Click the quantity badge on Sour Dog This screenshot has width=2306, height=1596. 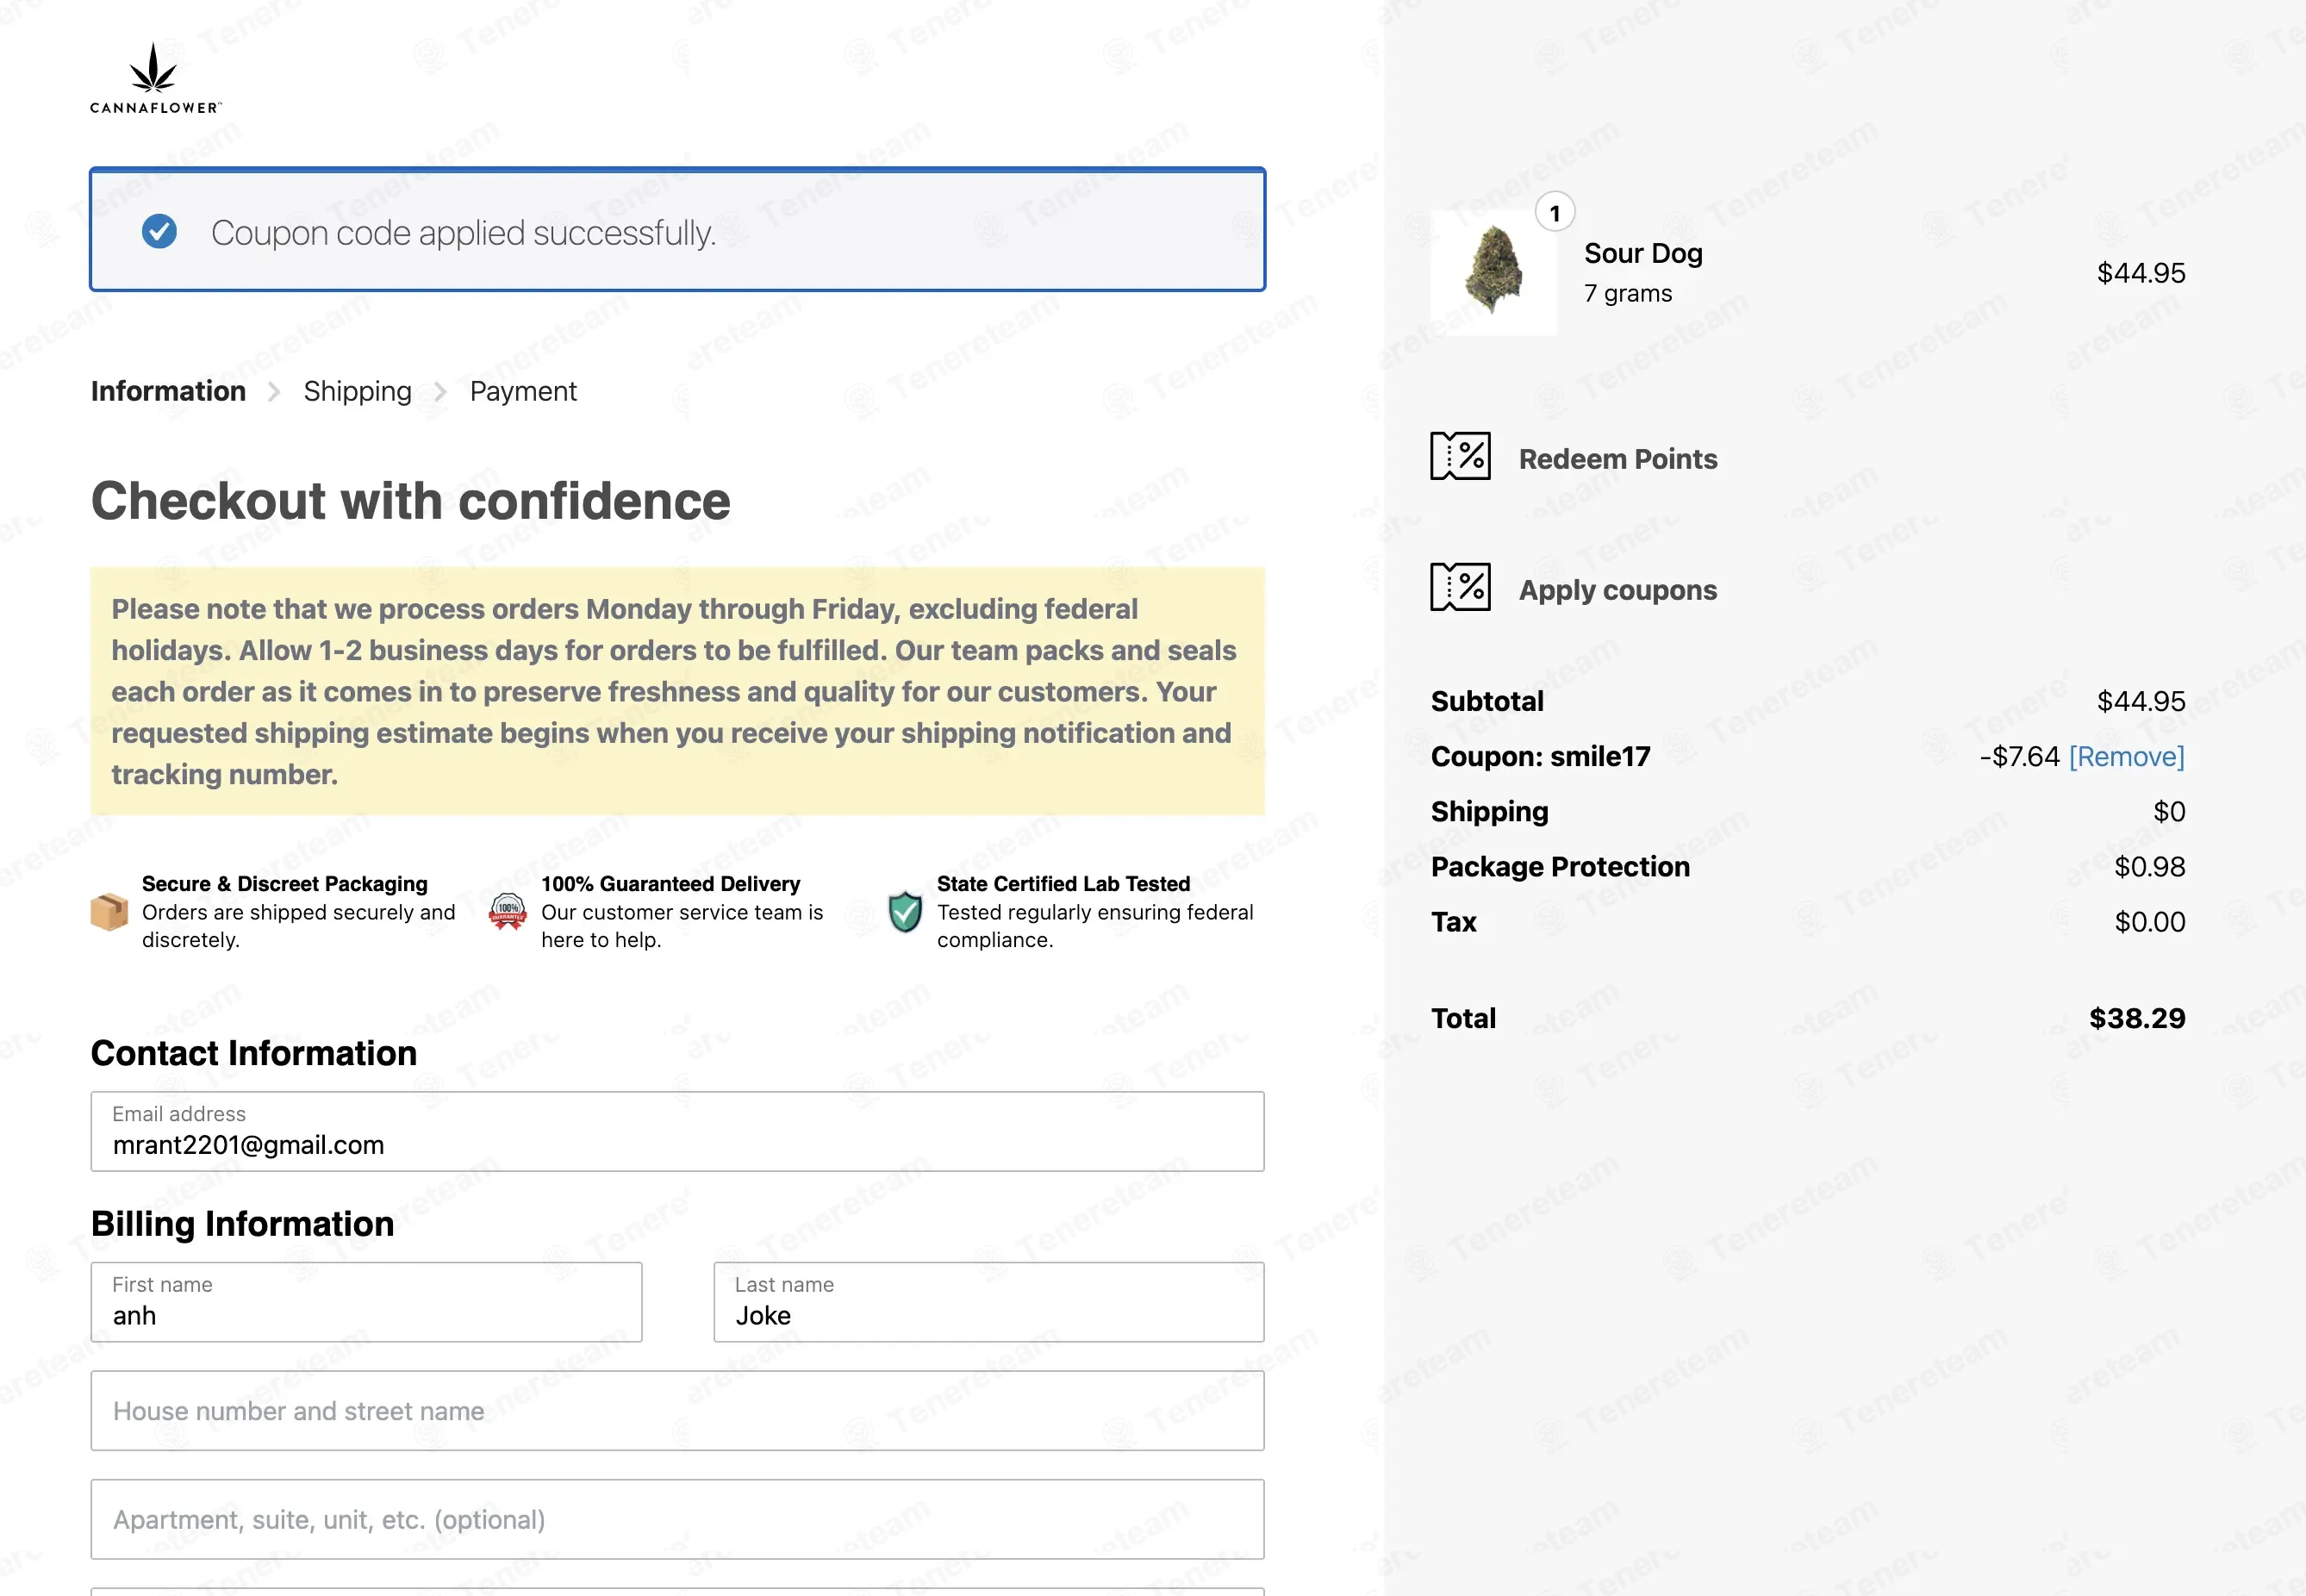1555,213
